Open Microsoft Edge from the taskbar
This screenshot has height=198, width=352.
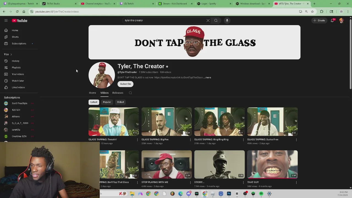pos(180,194)
